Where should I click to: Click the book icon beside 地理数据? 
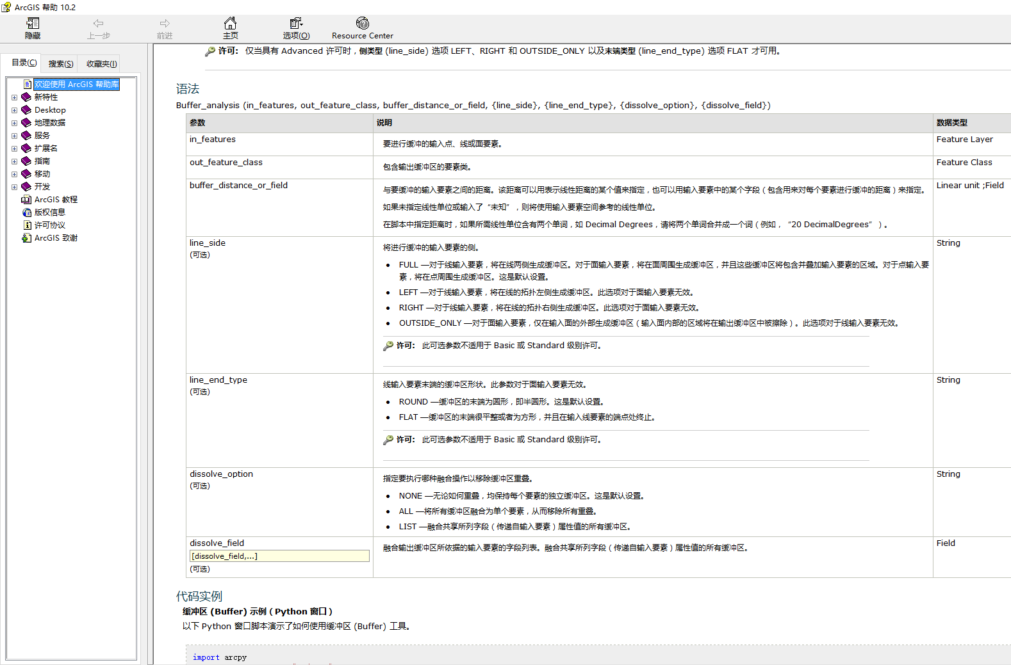tap(26, 123)
